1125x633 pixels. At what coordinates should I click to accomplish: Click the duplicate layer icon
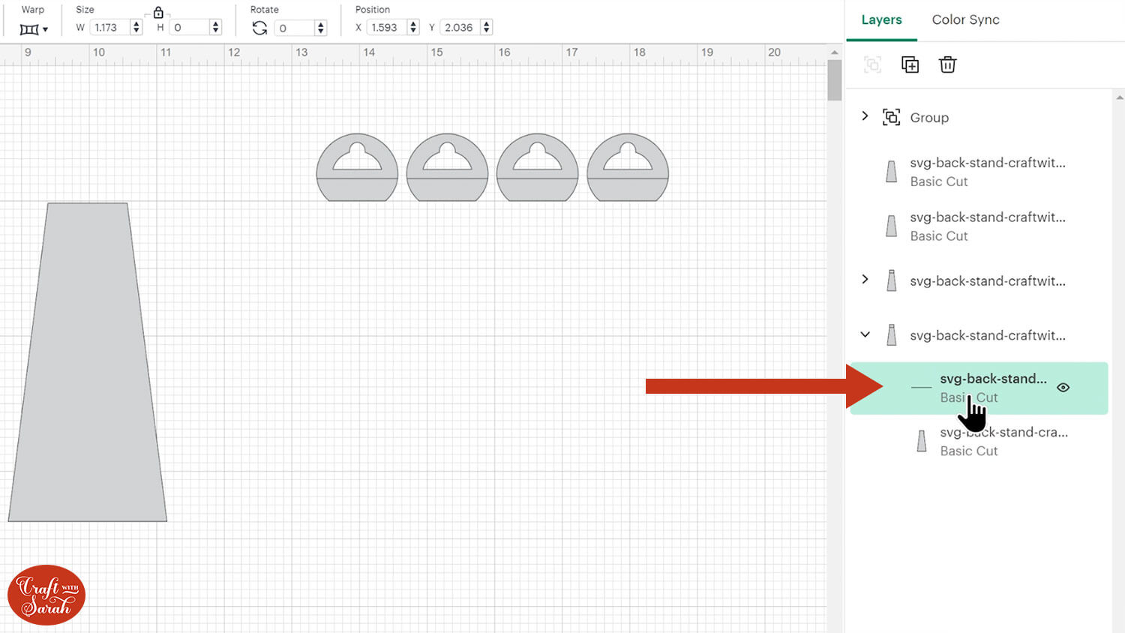pyautogui.click(x=910, y=64)
